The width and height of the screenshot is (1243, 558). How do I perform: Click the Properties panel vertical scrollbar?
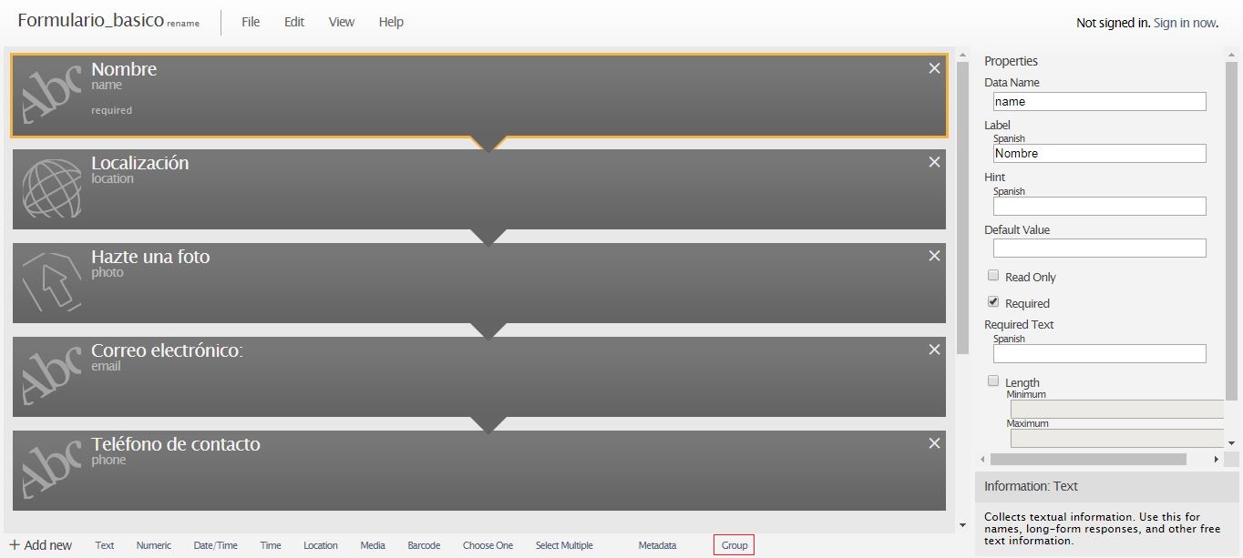pos(1231,229)
